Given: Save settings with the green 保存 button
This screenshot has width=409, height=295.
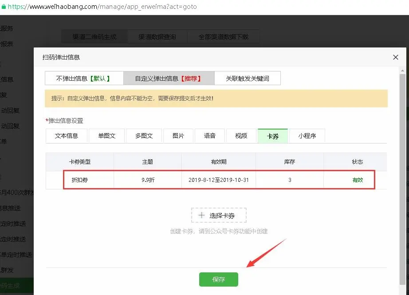Looking at the screenshot, I should [219, 279].
